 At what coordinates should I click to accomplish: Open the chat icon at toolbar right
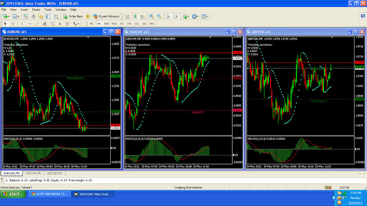tap(362, 16)
